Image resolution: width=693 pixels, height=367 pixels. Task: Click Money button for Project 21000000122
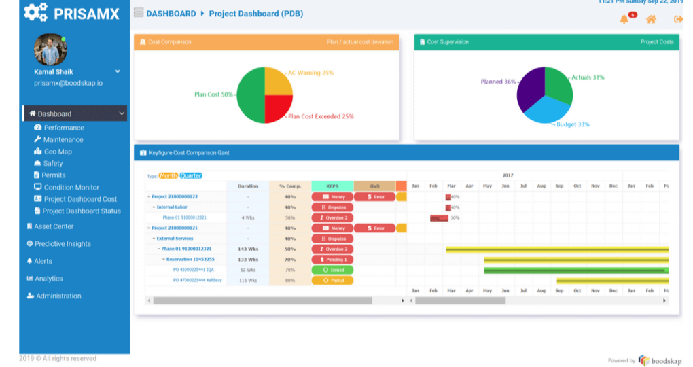tap(332, 197)
